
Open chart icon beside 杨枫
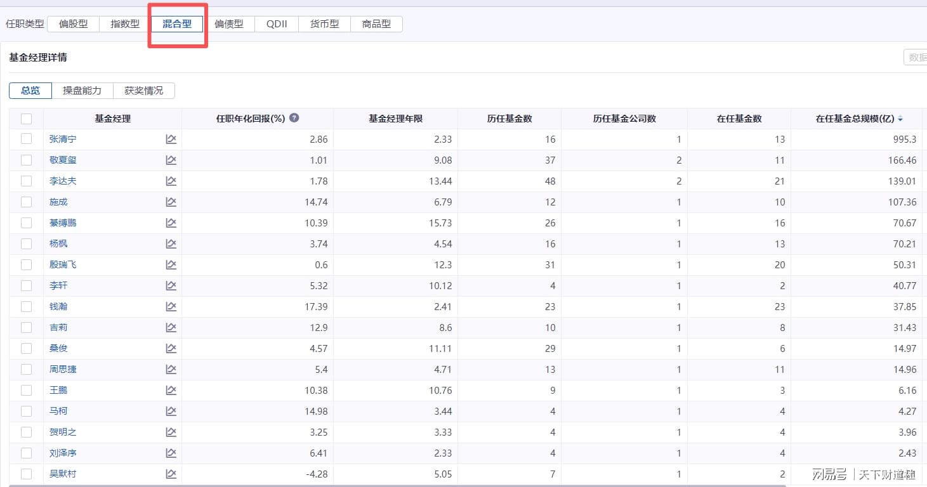[x=171, y=243]
